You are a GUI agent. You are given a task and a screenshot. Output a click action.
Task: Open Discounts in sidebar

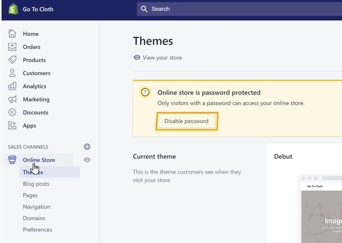click(x=36, y=113)
